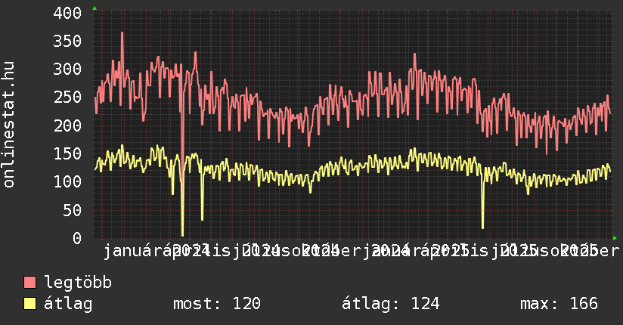Click the 'most: 120' statistic
The height and width of the screenshot is (325, 623).
point(217,305)
